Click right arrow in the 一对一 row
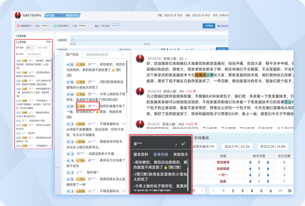The width and height of the screenshot is (305, 206). [x=268, y=175]
